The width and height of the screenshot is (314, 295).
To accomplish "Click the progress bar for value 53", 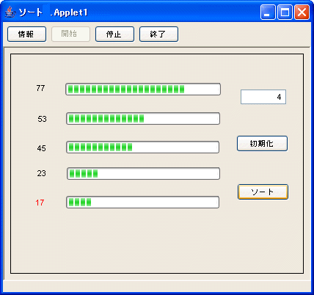I will [143, 119].
